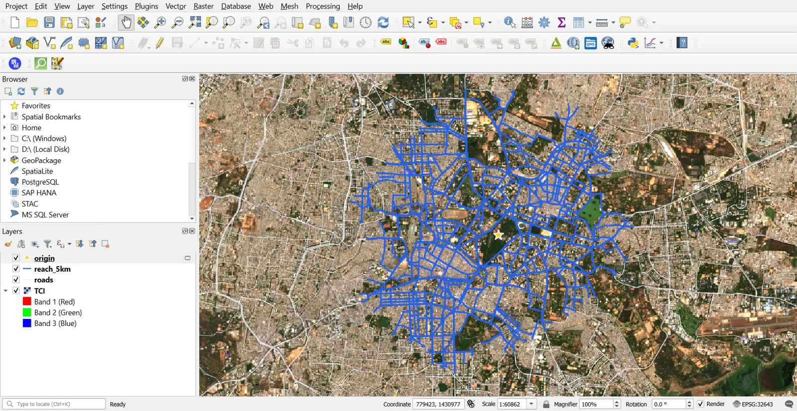This screenshot has height=411, width=797.
Task: Expand the GeoPackage browser node
Action: (4, 160)
